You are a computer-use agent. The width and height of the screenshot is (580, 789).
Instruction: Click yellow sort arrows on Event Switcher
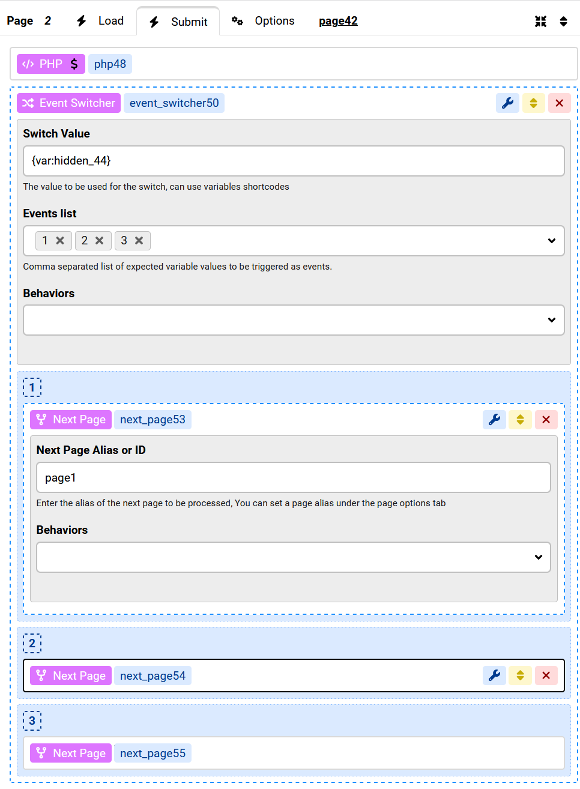(533, 103)
